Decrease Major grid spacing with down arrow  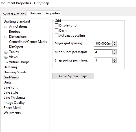point(115,45)
